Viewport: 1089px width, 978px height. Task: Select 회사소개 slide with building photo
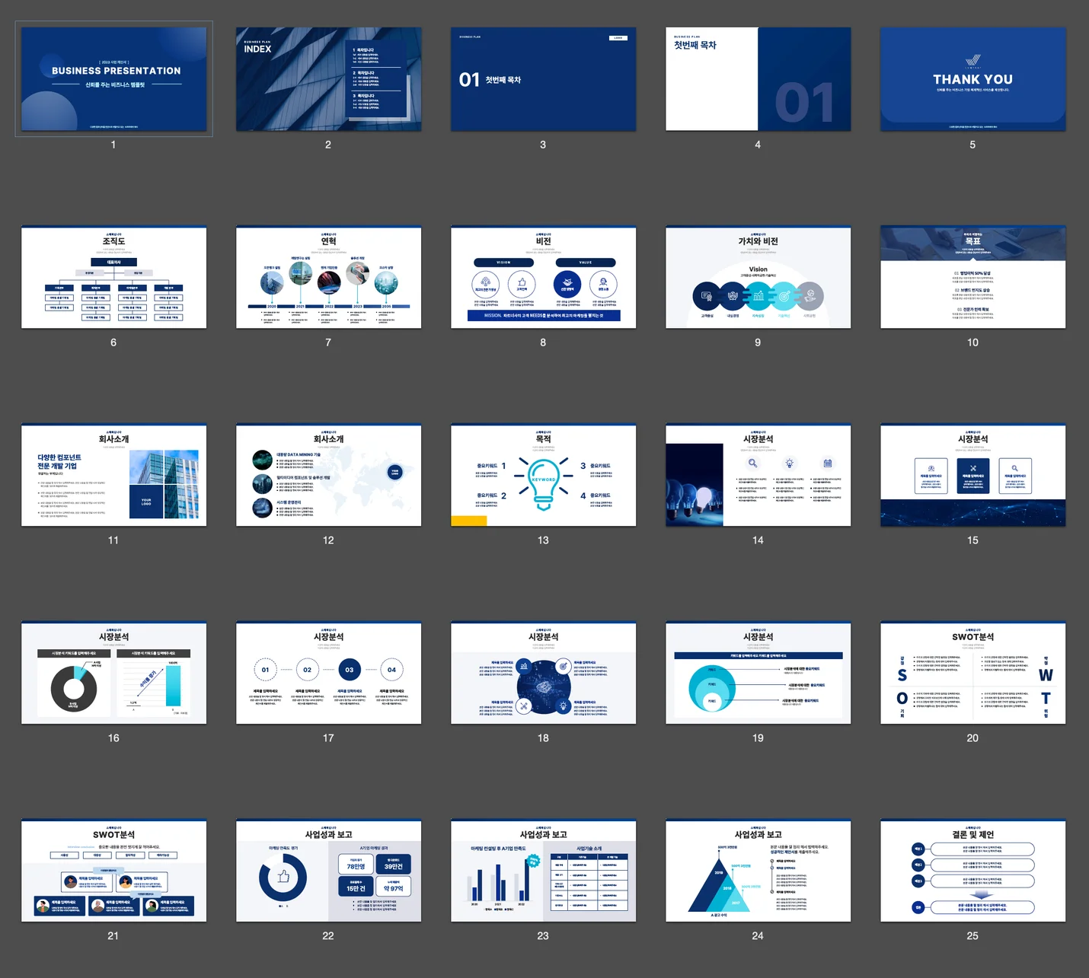coord(113,475)
